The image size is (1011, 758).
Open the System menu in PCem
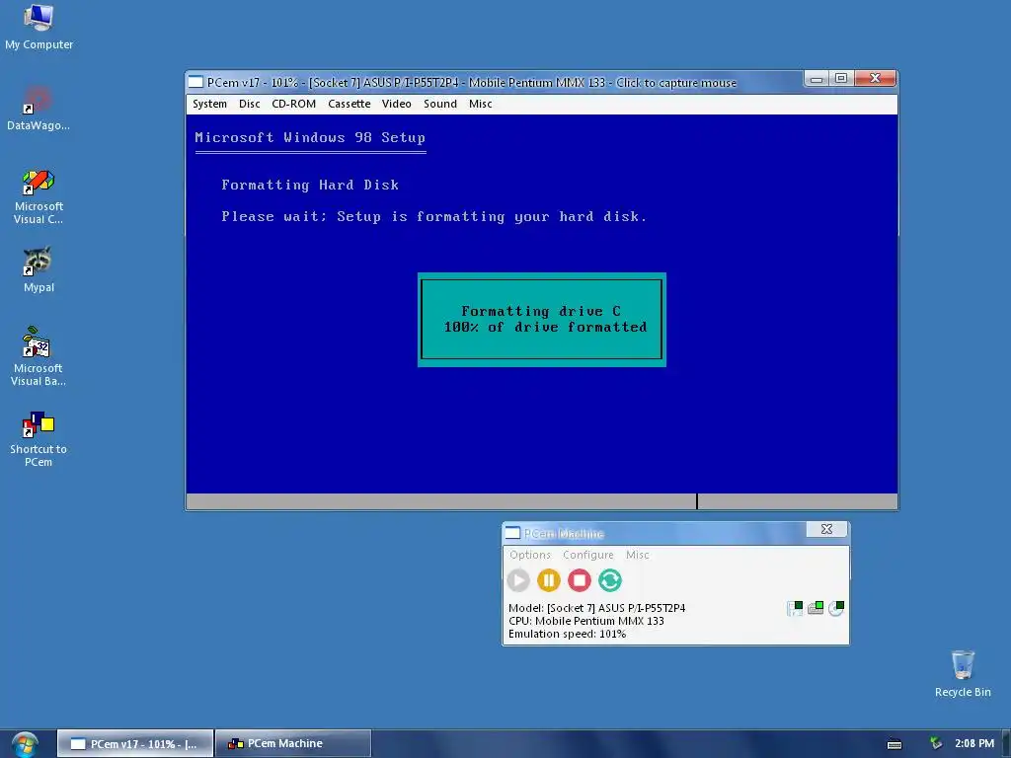[x=209, y=104]
